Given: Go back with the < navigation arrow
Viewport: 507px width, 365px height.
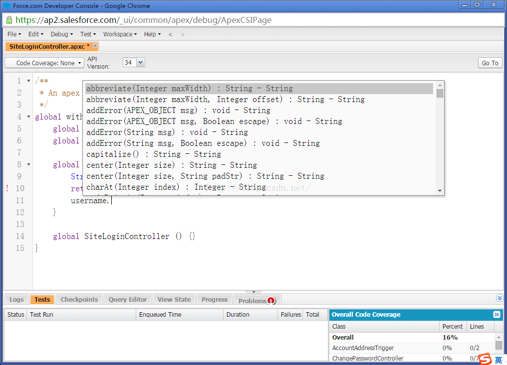Looking at the screenshot, I should (x=170, y=34).
